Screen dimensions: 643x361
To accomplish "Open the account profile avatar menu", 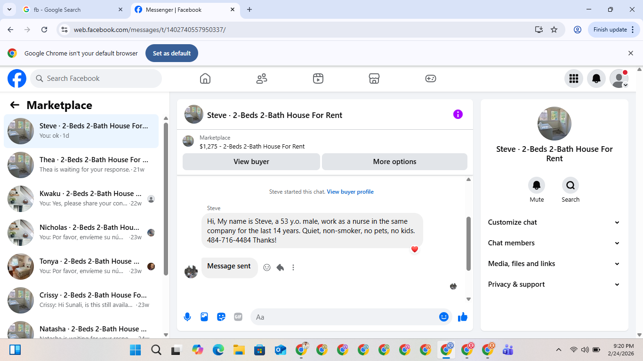I will click(619, 78).
